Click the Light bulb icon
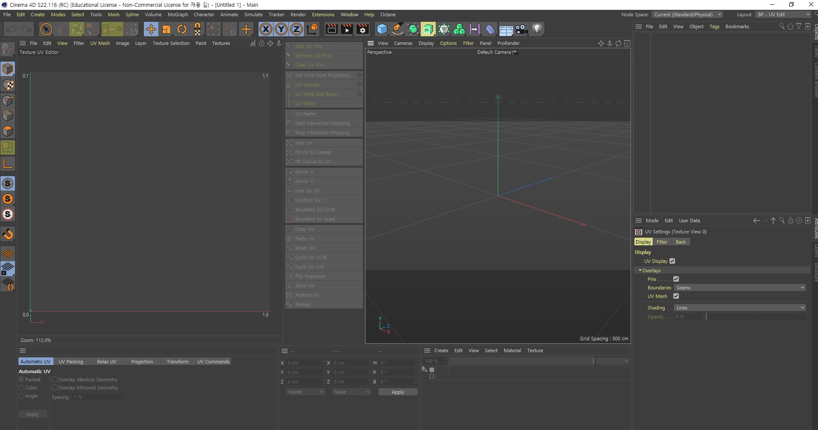Viewport: 818px width, 430px height. point(537,29)
